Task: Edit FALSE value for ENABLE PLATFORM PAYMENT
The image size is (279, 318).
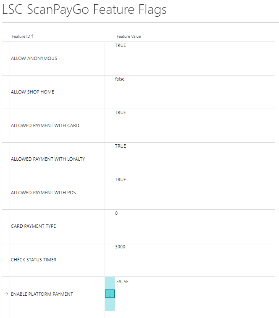Action: (122, 282)
